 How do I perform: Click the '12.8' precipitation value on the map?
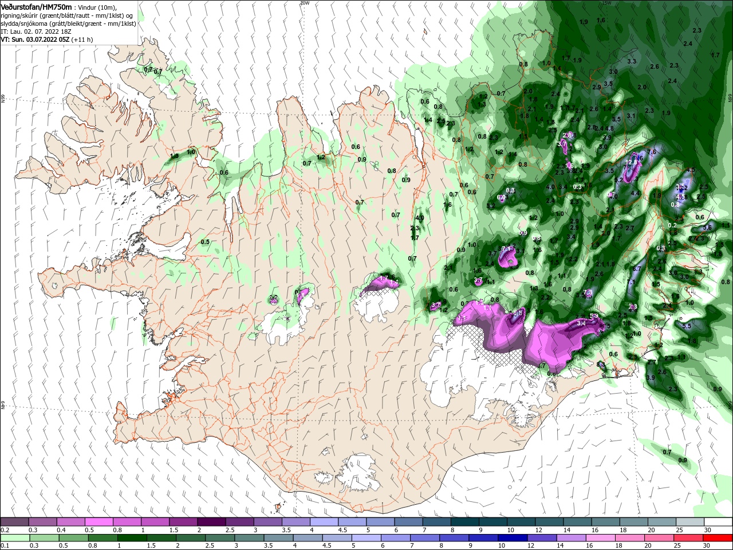pos(632,162)
